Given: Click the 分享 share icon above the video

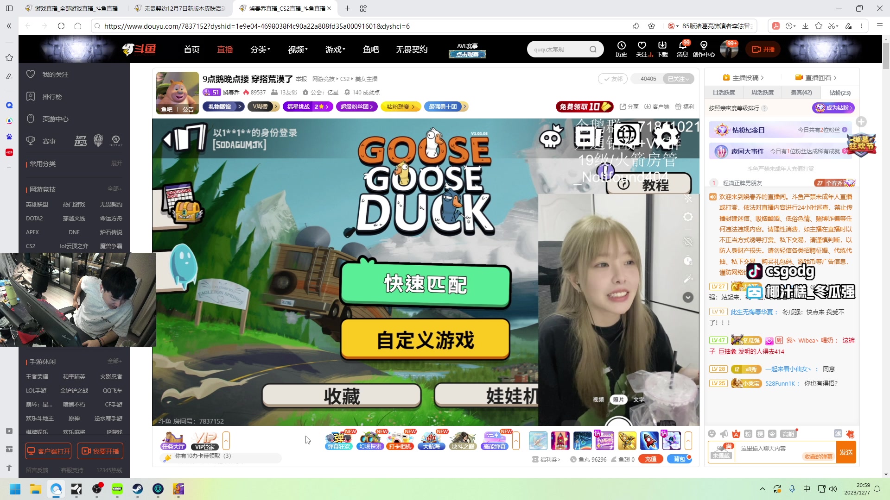Looking at the screenshot, I should pos(629,106).
